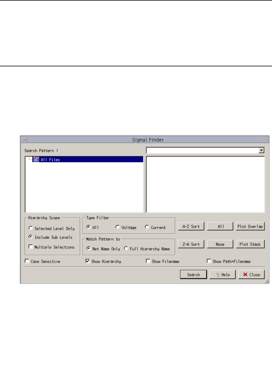Click the A-Z Sort button
Image resolution: width=272 pixels, height=382 pixels.
[191, 226]
